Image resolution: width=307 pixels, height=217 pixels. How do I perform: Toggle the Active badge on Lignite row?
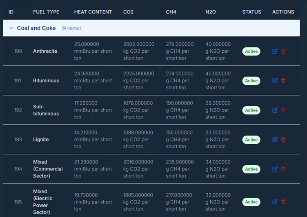coord(251,140)
